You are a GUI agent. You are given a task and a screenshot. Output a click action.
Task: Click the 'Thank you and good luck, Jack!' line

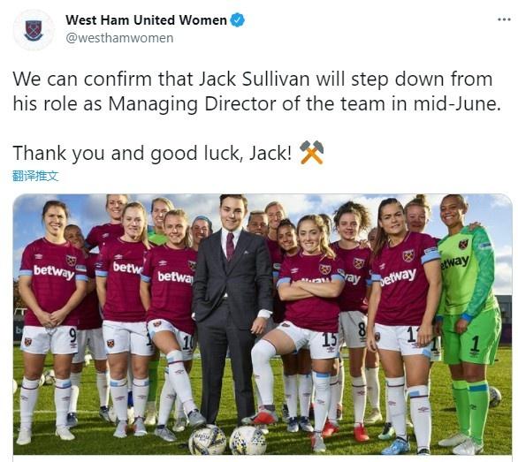[152, 153]
